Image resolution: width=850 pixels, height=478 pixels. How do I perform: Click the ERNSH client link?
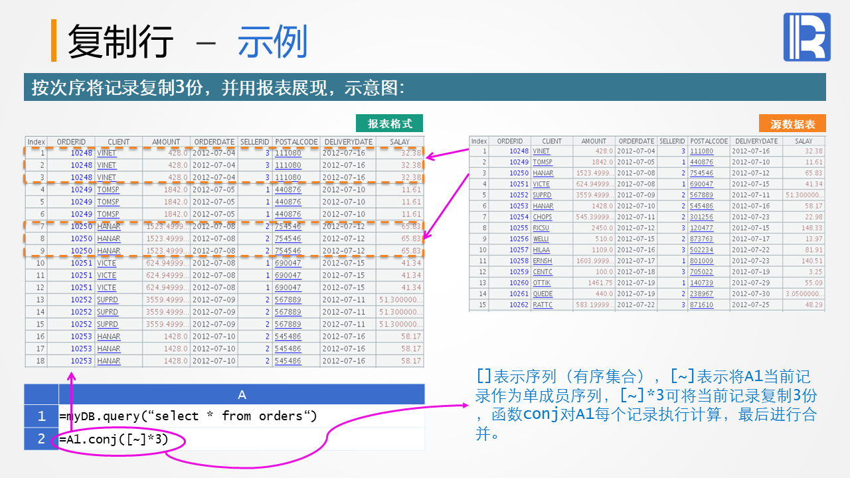pos(543,261)
